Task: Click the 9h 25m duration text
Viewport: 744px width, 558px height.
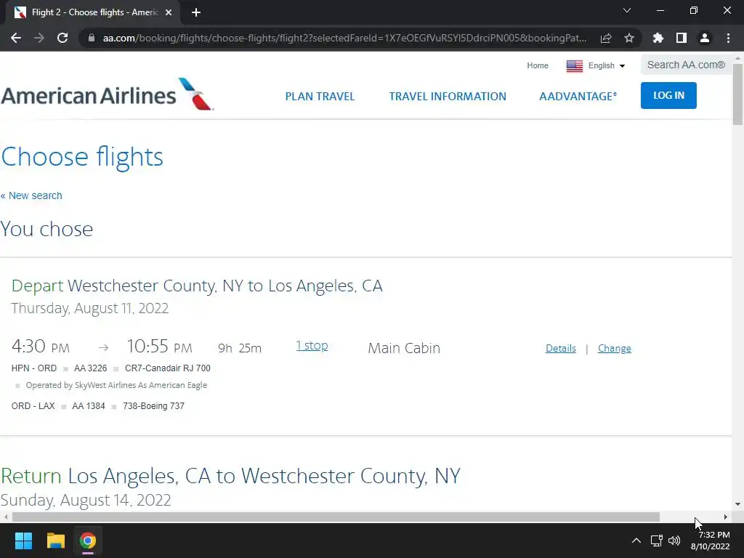Action: pos(240,348)
